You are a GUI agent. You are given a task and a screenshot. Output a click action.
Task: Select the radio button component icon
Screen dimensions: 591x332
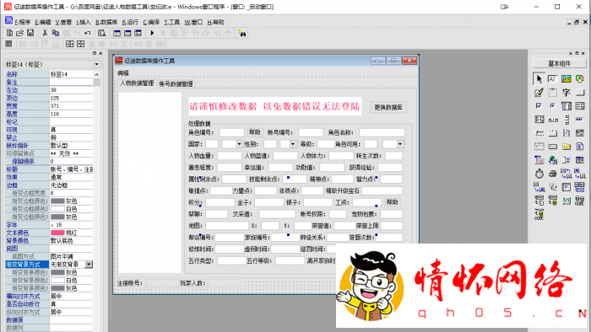(552, 105)
